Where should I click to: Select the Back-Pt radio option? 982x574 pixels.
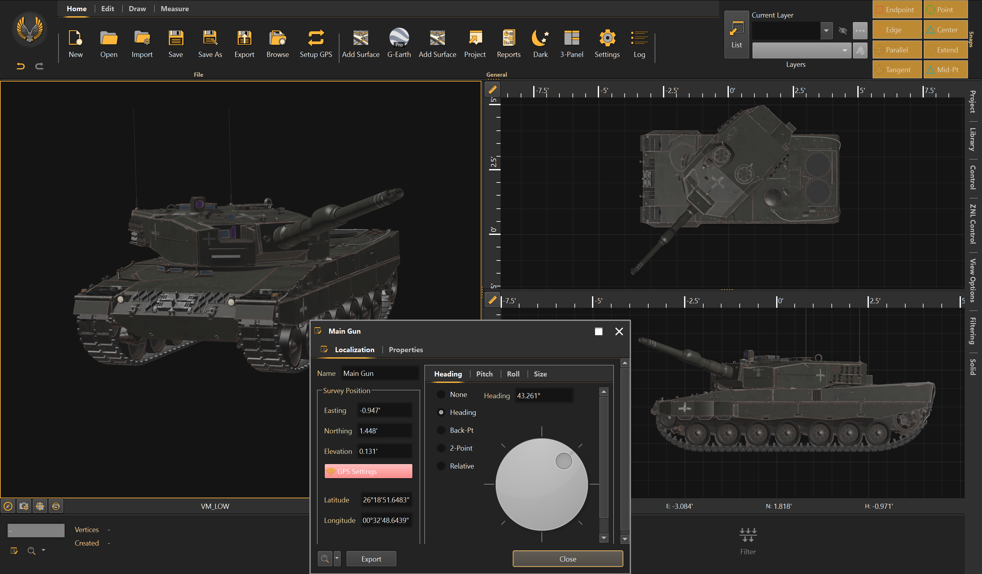point(441,430)
